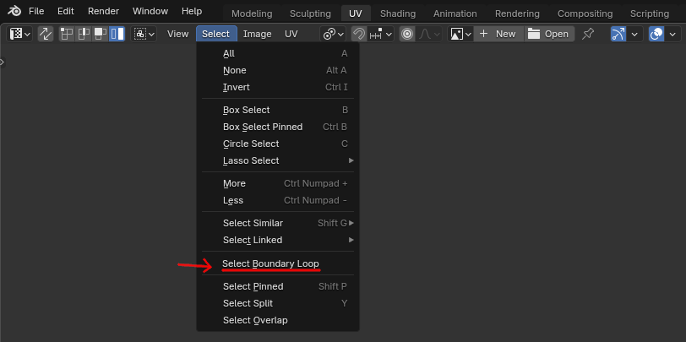Screen dimensions: 686x342
Task: Open the image browse icon dropdown
Action: coord(460,34)
